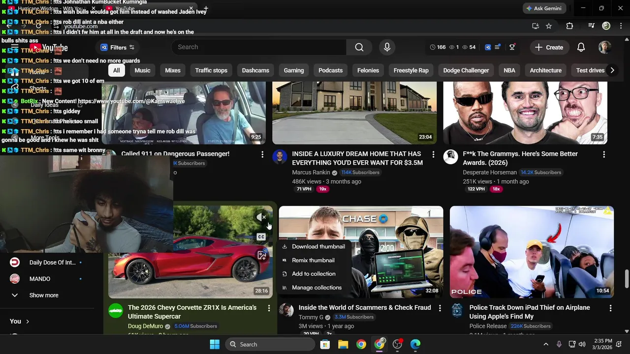630x354 pixels.
Task: Start voice search with the microphone icon
Action: (x=387, y=47)
